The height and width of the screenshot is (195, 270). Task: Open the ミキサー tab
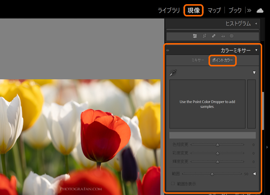click(x=198, y=60)
